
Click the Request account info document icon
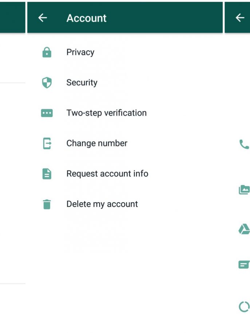(x=47, y=174)
